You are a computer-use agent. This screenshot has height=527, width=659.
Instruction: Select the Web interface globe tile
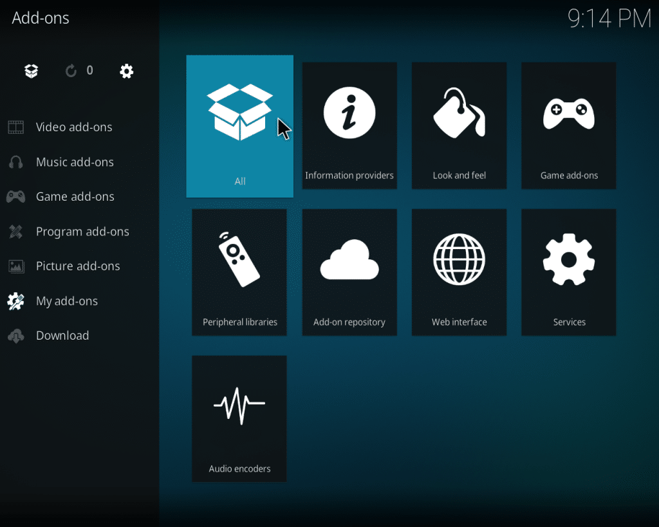point(459,272)
